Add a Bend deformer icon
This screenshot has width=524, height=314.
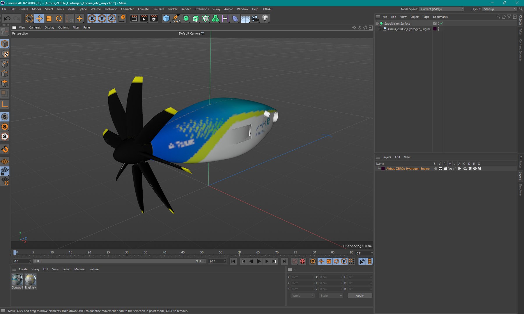coord(235,19)
